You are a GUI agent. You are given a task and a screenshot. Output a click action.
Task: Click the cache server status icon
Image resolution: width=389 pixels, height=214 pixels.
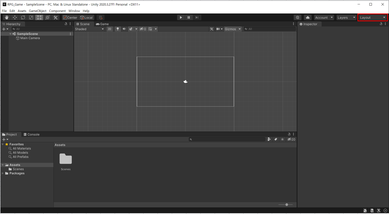click(372, 211)
